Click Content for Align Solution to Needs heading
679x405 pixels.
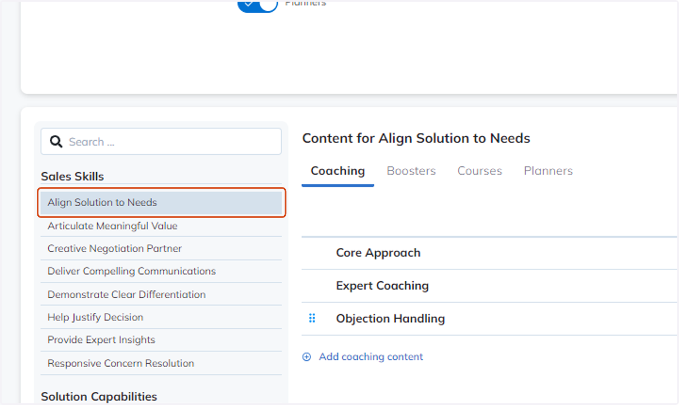tap(416, 138)
